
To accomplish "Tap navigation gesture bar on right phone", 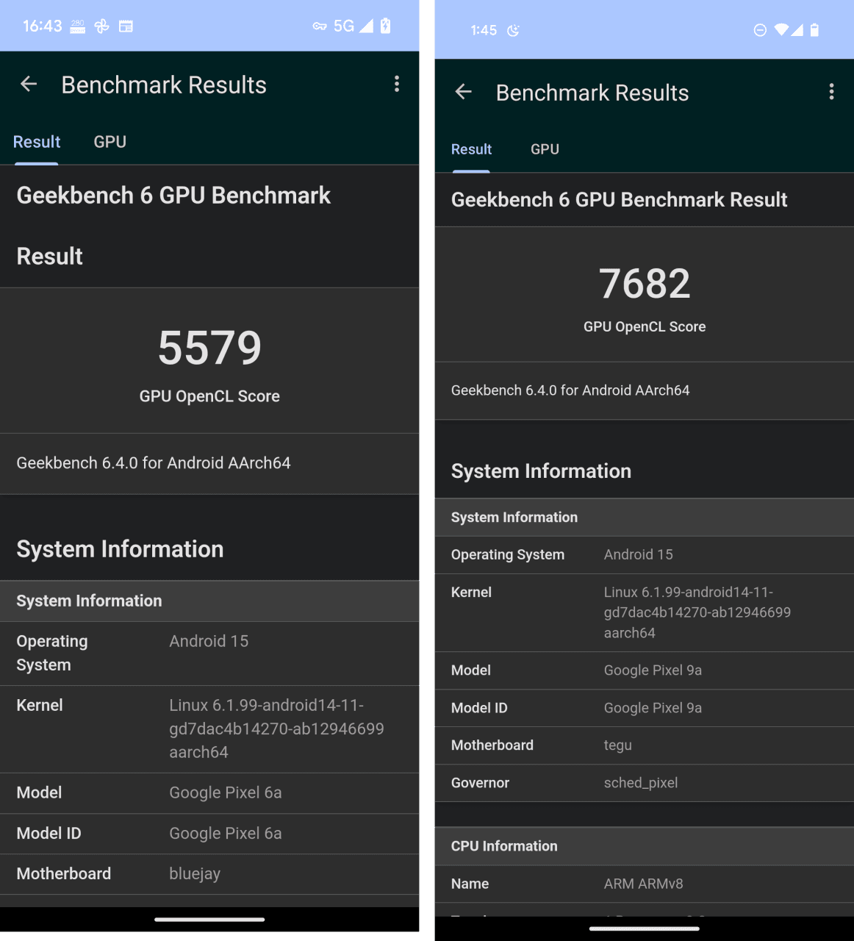I will (645, 929).
